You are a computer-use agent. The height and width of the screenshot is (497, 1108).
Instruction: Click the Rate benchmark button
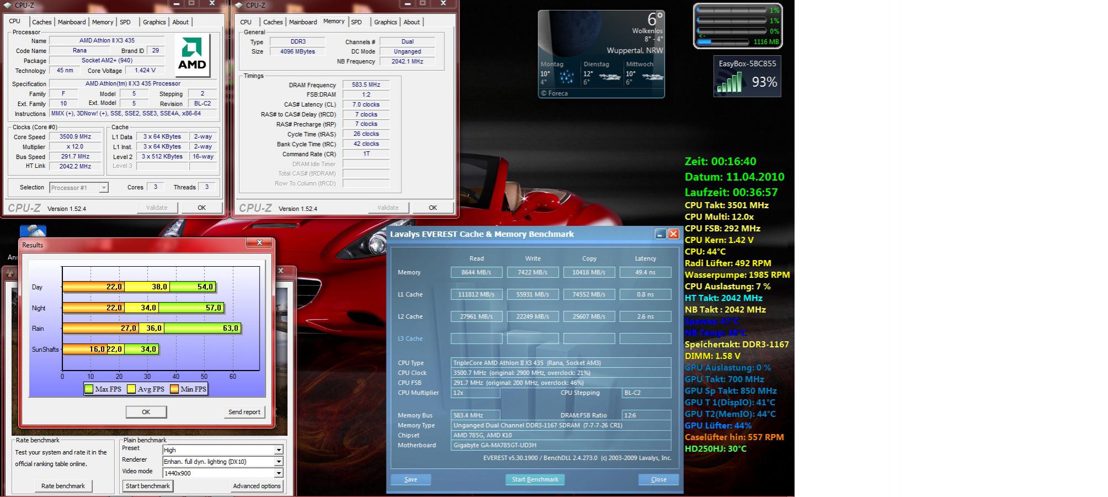click(63, 486)
